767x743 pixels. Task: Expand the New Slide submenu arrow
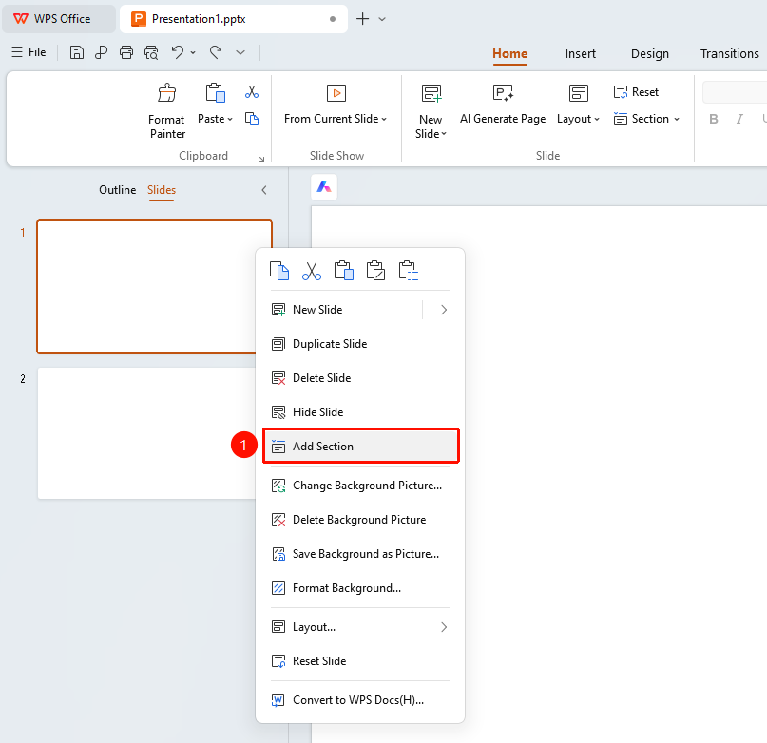coord(444,310)
